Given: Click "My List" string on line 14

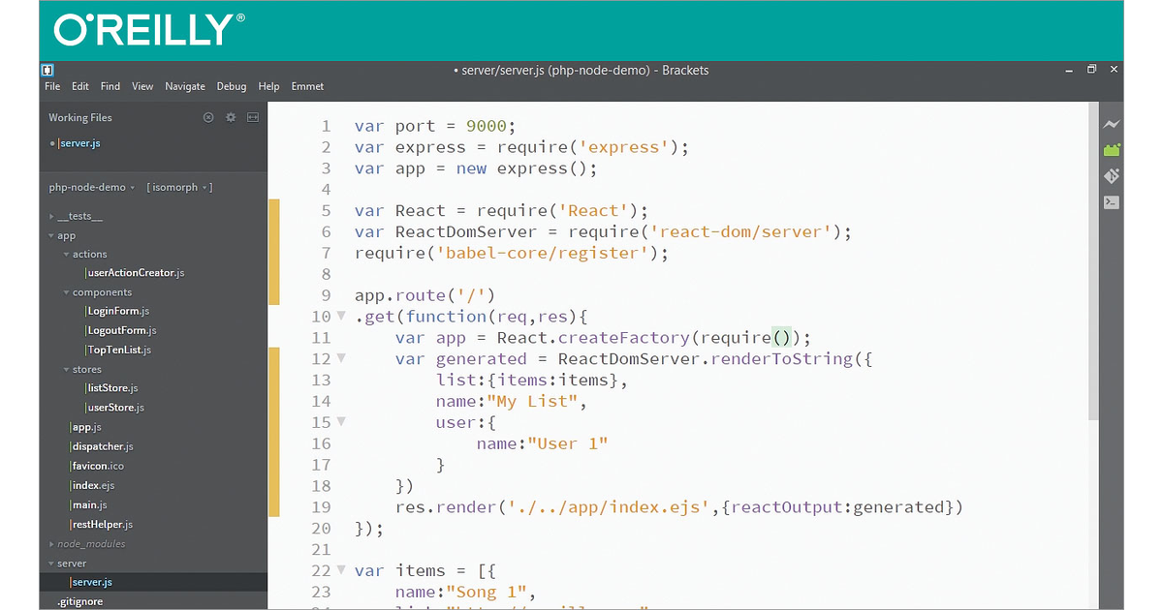Looking at the screenshot, I should pyautogui.click(x=532, y=401).
